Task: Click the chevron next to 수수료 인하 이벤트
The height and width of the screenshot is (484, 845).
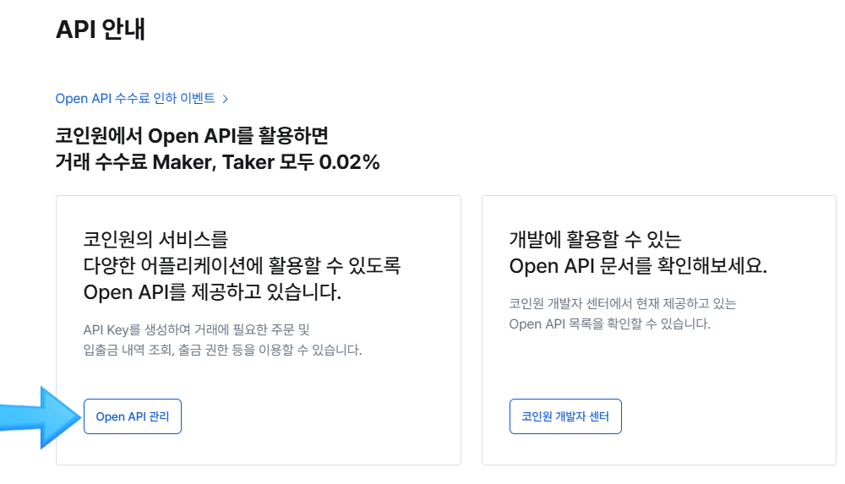Action: [226, 99]
